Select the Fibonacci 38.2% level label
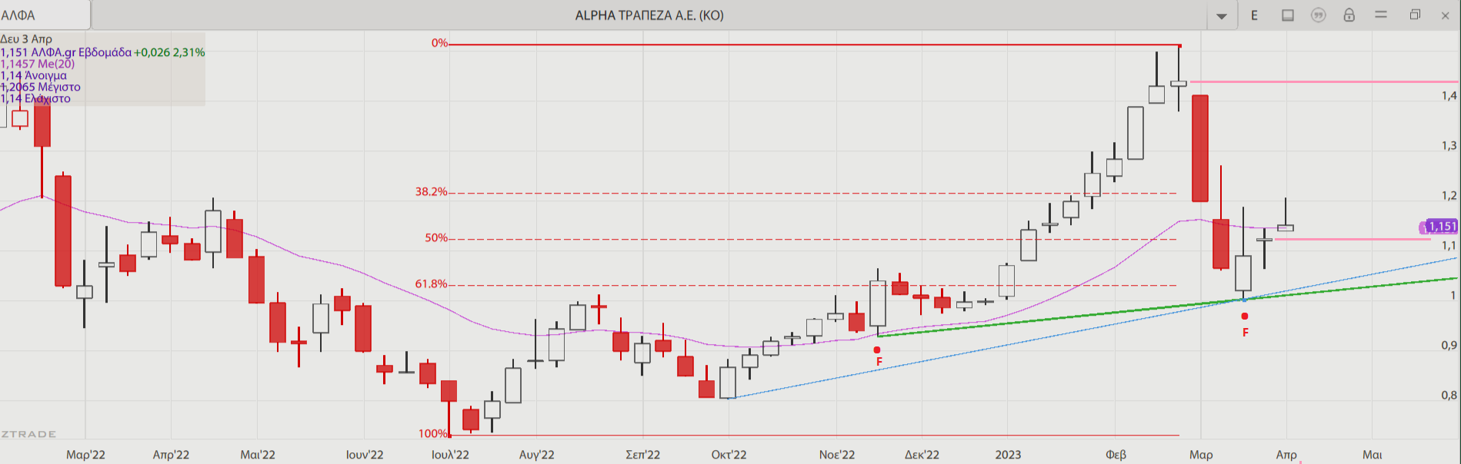Viewport: 1461px width, 464px height. 432,192
